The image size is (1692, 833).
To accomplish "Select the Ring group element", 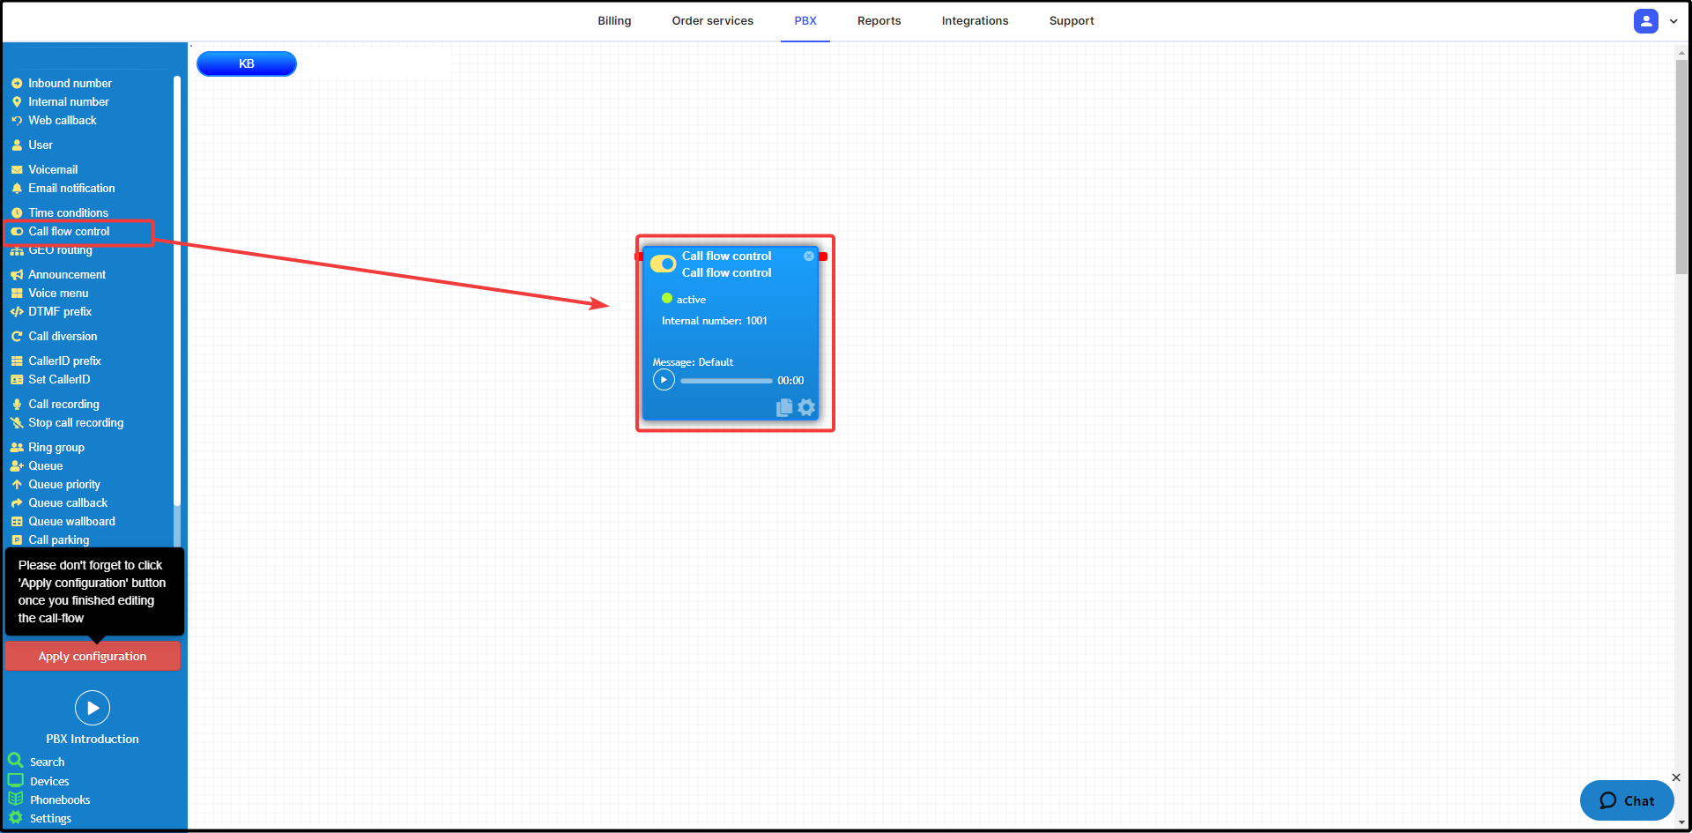I will pyautogui.click(x=56, y=448).
